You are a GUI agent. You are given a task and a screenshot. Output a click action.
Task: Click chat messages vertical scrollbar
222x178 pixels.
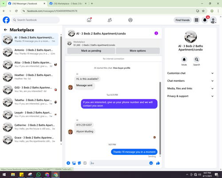[x=160, y=118]
